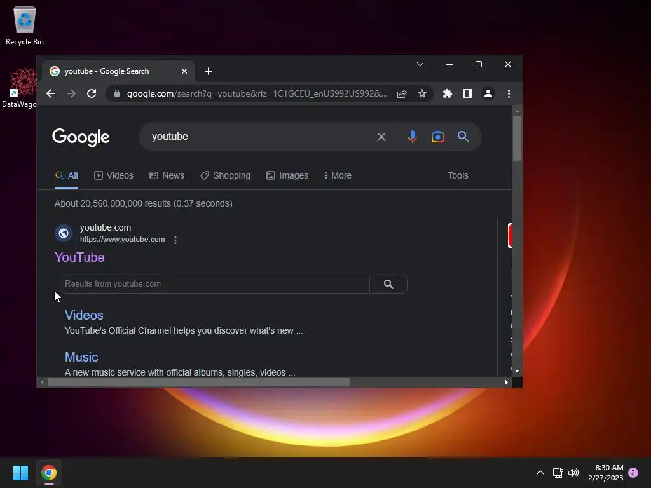Image resolution: width=651 pixels, height=488 pixels.
Task: Click the youtube.com site name text
Action: click(106, 227)
